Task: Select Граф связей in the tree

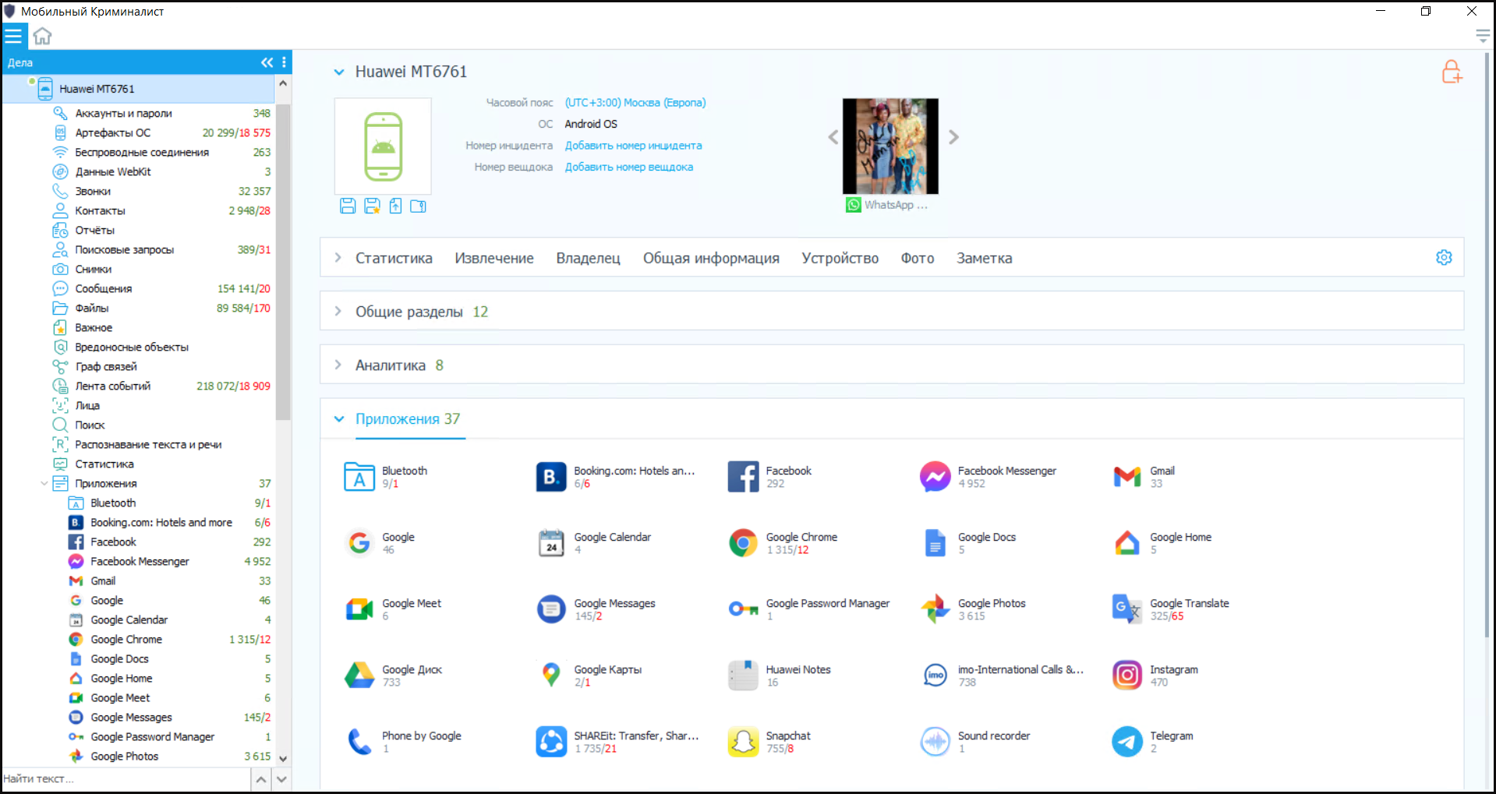Action: (x=161, y=367)
